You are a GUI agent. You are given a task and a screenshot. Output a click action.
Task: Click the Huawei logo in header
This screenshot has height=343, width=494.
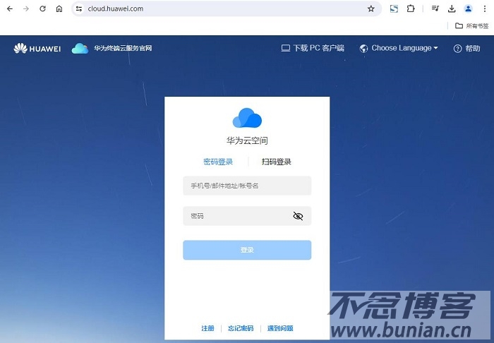click(37, 49)
